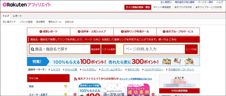This screenshot has width=226, height=96.
Task: Select the シャコラ keyword link
Action: pyautogui.click(x=55, y=70)
